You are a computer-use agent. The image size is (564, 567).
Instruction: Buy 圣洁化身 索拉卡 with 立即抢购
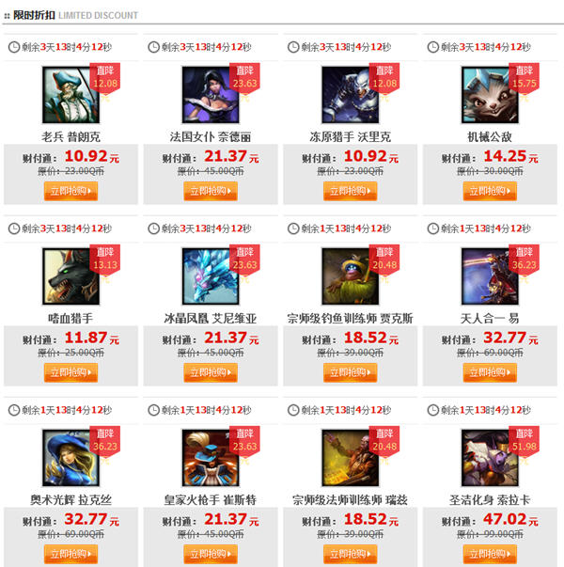point(490,554)
